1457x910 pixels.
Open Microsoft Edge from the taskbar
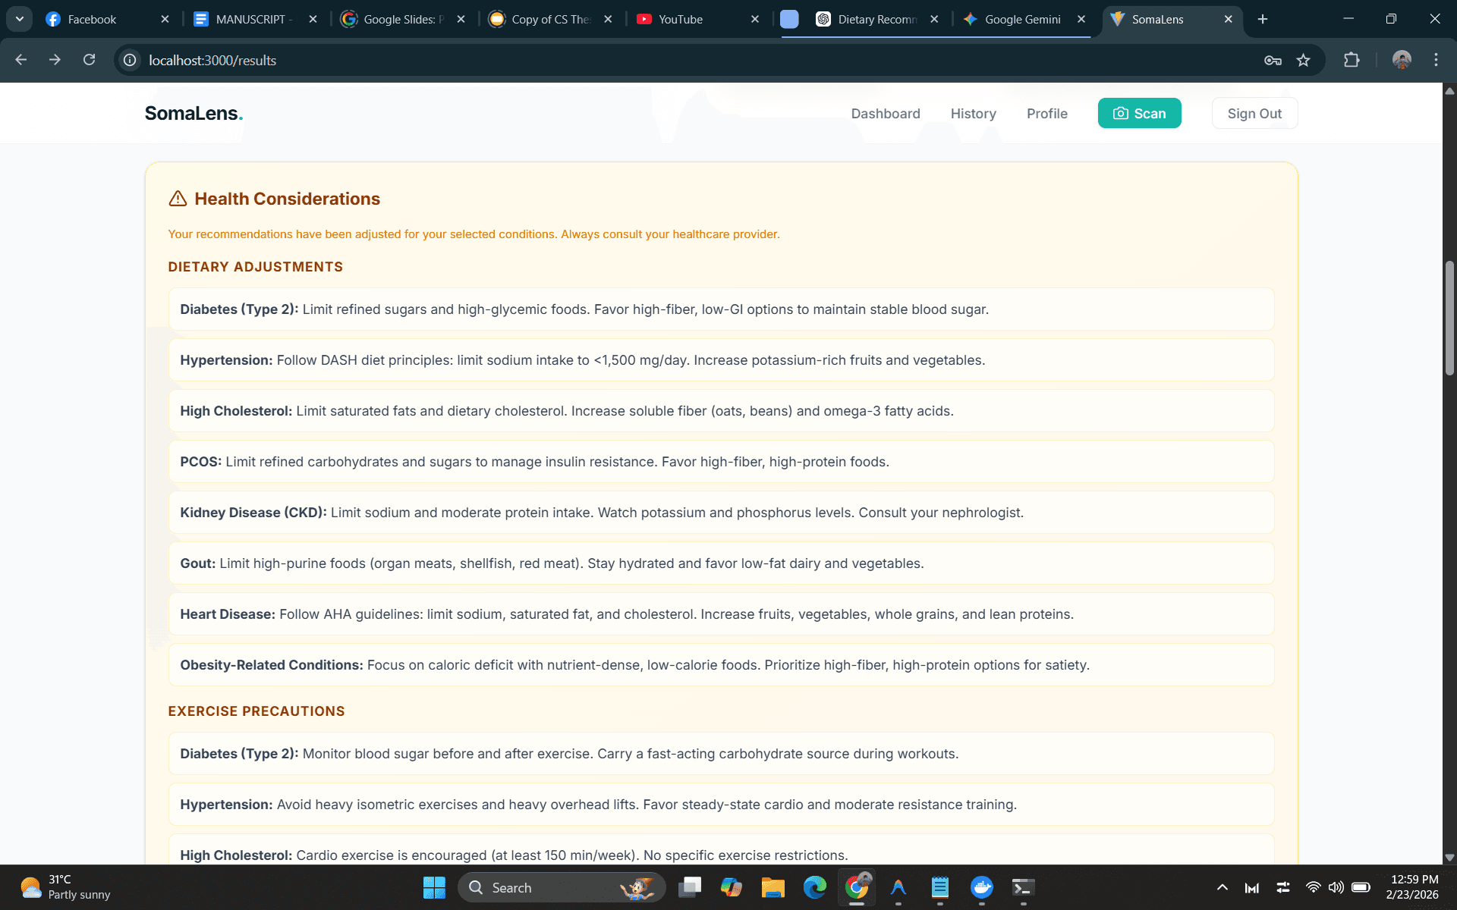814,887
